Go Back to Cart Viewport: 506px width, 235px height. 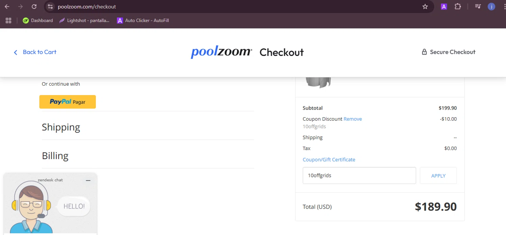point(35,52)
